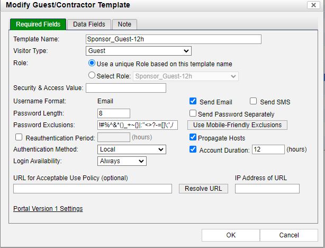This screenshot has width=325, height=248.
Task: Close the Modify Guest/Contractor Template dialog
Action: pos(312,5)
